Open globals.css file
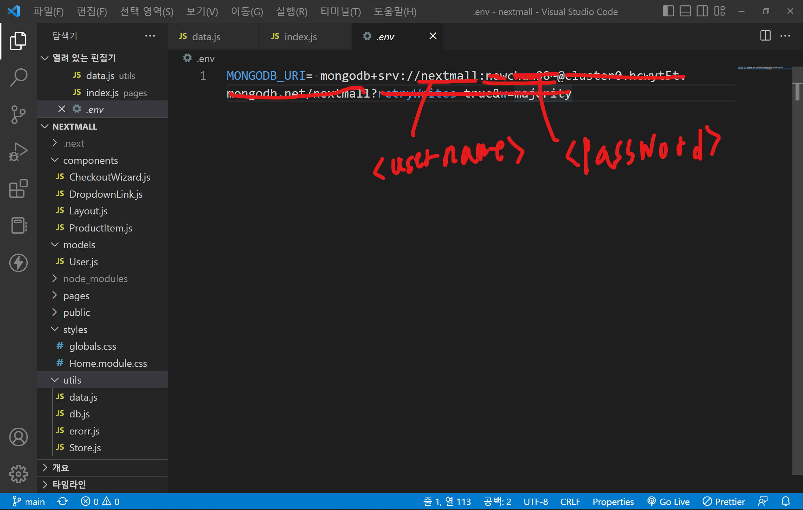803x510 pixels. (103, 346)
